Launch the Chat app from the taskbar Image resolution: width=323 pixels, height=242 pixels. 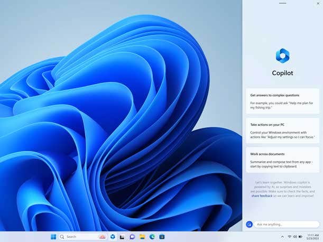click(132, 237)
